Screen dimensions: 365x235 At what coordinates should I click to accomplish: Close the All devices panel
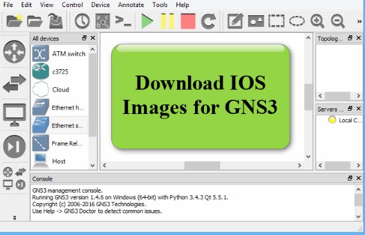pyautogui.click(x=93, y=38)
